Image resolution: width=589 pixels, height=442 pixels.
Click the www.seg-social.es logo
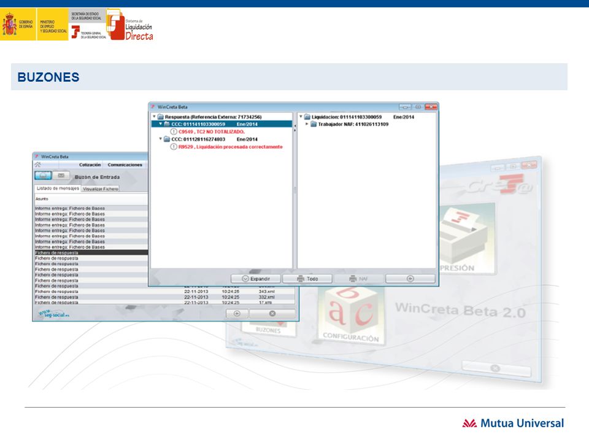click(54, 314)
